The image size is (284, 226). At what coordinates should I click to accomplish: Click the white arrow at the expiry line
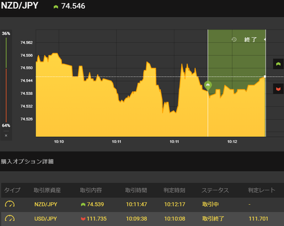(x=264, y=40)
